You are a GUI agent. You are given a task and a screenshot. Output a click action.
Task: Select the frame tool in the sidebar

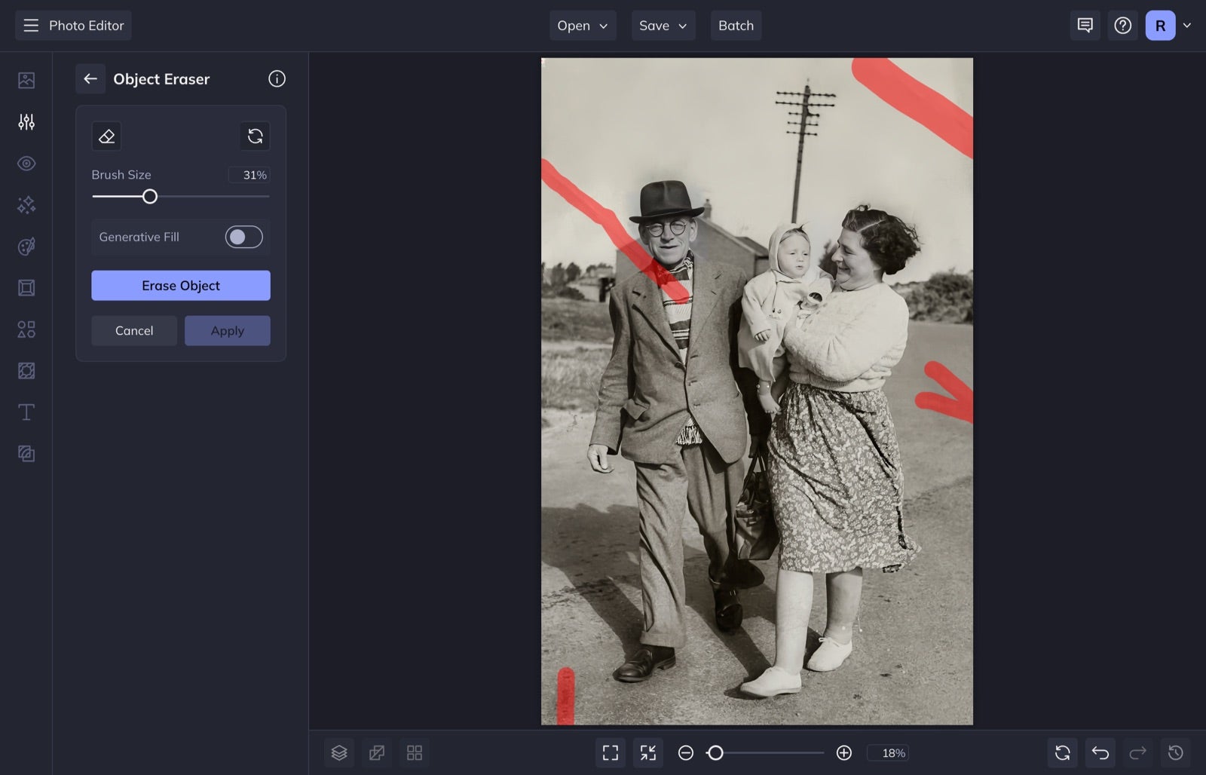(26, 287)
